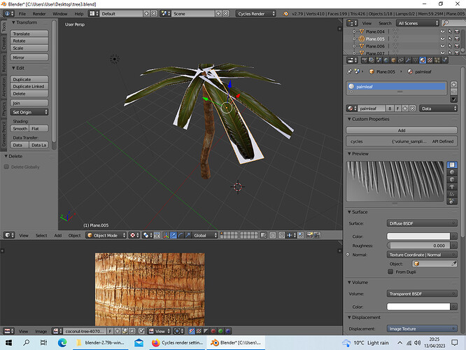Open the Texture properties tab (checker icon)
The height and width of the screenshot is (350, 466).
coord(430,60)
